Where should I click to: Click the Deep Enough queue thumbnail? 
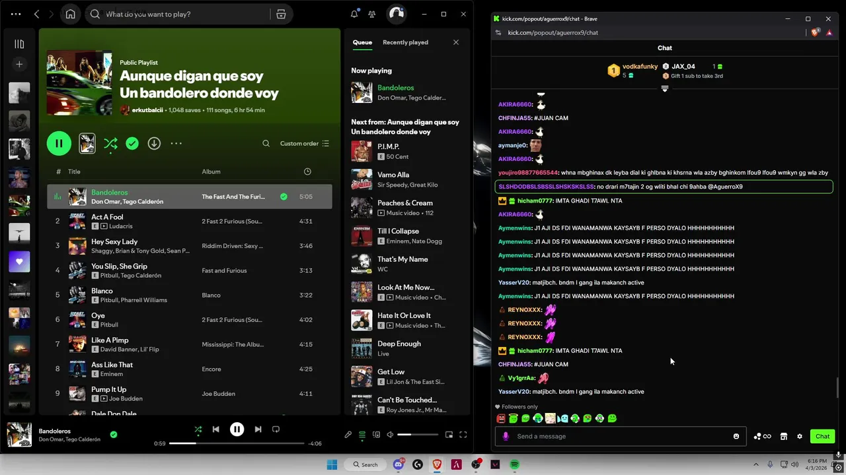(362, 348)
